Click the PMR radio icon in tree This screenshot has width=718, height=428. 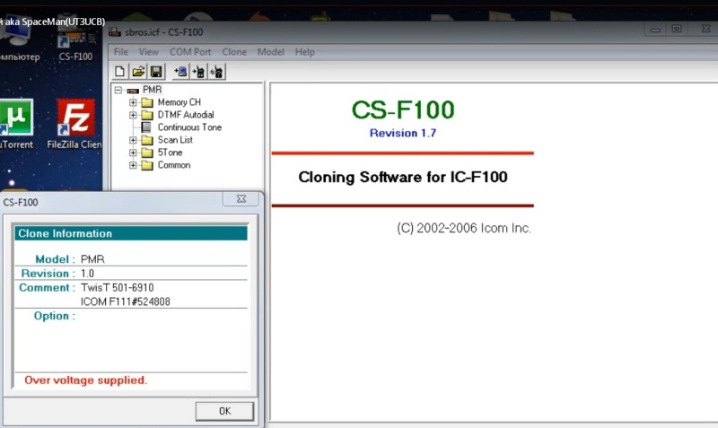pos(133,91)
